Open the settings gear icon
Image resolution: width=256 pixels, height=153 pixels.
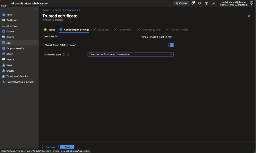tap(199, 3)
